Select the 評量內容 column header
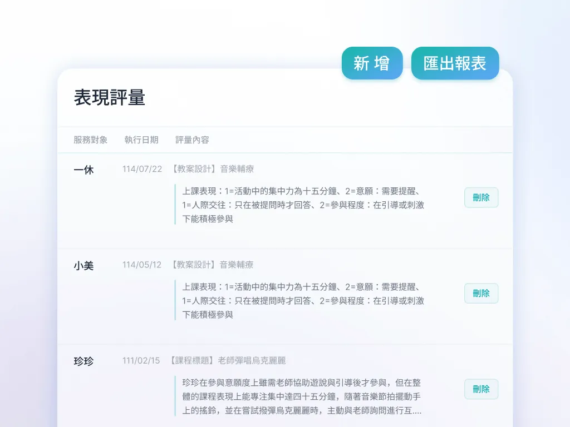 (192, 140)
